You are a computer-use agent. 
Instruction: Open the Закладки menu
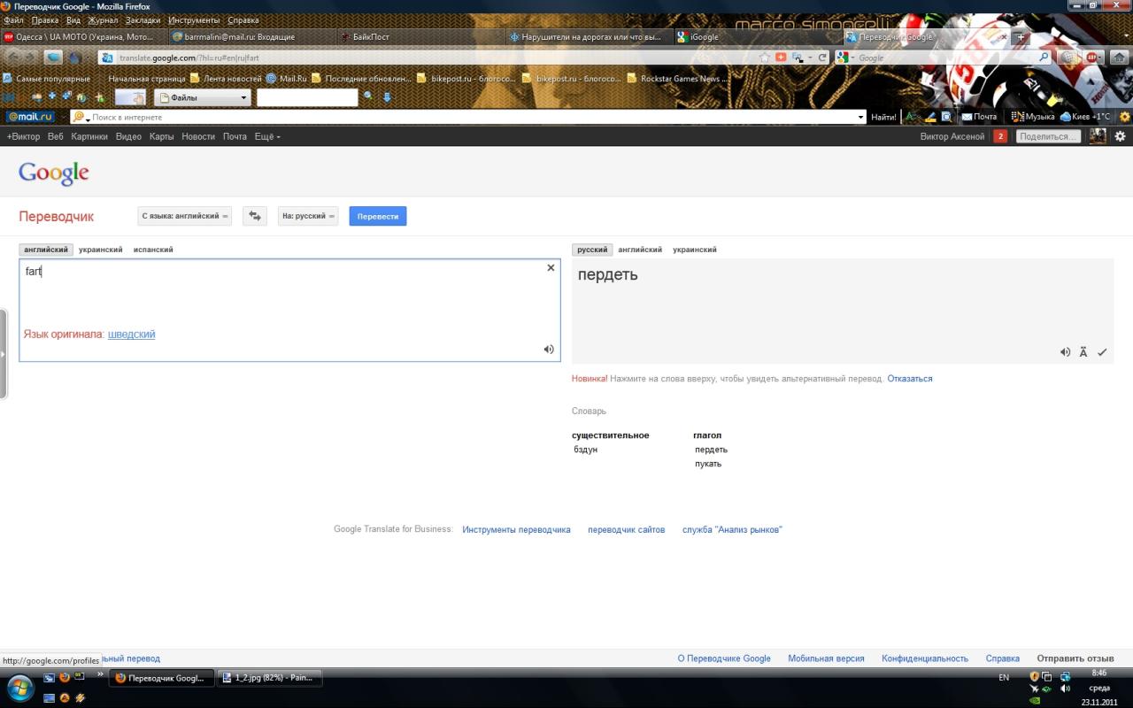[143, 19]
